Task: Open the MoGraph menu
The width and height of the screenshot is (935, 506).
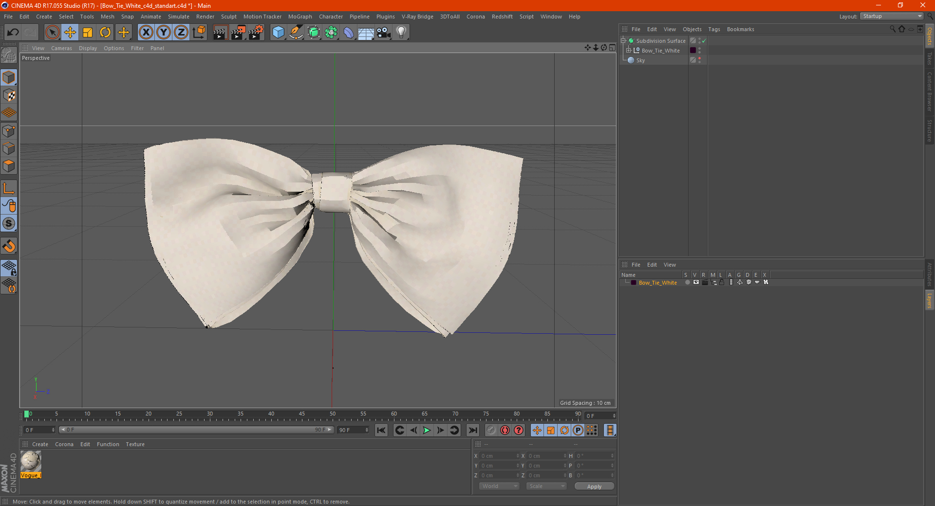Action: [x=300, y=17]
